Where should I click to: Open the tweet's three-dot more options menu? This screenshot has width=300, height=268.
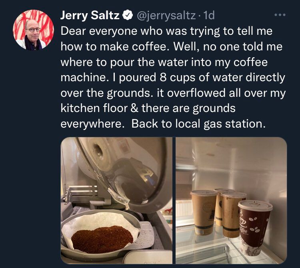280,15
